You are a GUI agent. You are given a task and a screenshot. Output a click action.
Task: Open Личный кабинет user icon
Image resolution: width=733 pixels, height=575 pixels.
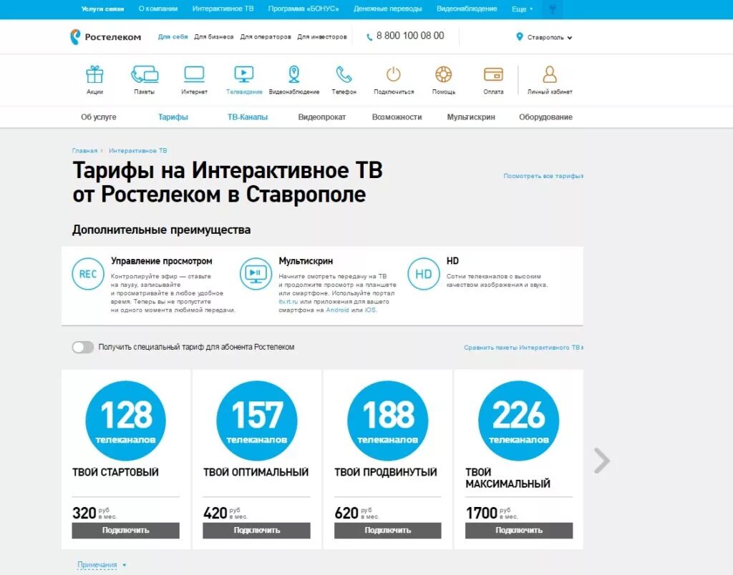pyautogui.click(x=550, y=74)
